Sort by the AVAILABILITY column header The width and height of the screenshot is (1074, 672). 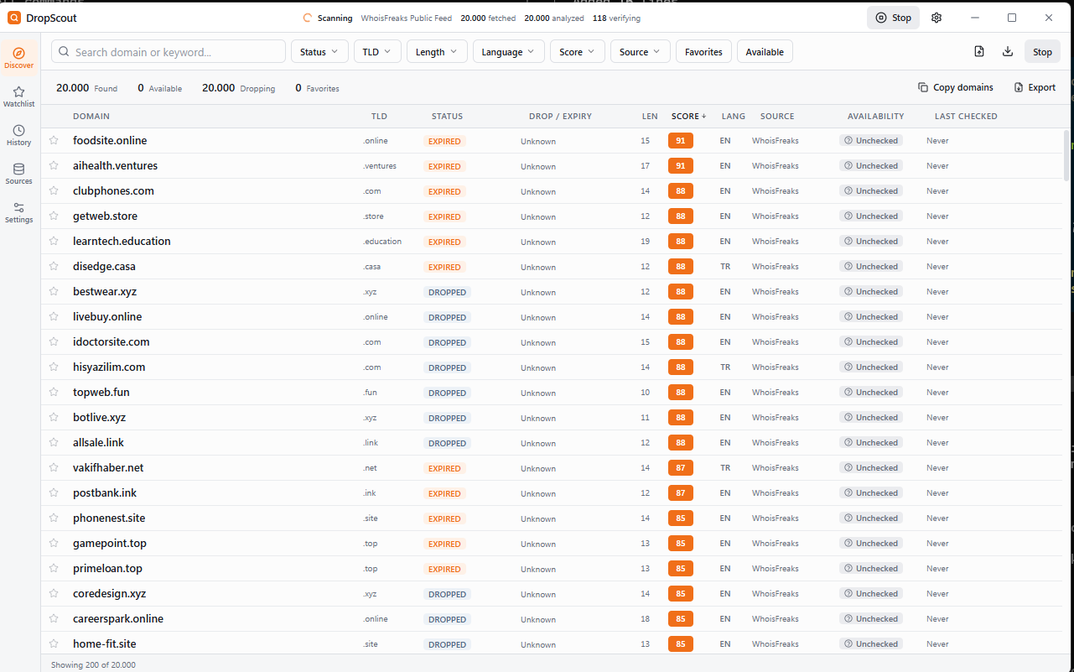(x=875, y=117)
